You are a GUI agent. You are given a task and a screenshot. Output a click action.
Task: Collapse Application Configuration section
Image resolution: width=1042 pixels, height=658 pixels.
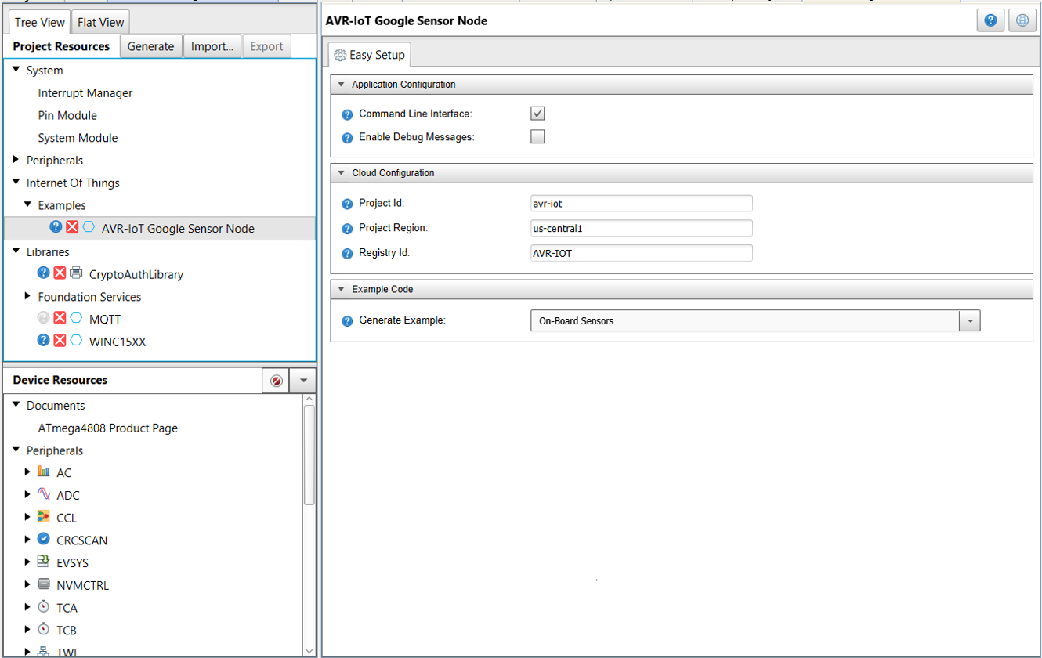click(341, 84)
